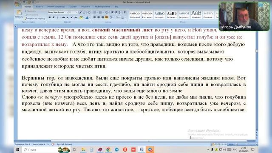Sort the selected text

[x=120, y=12]
